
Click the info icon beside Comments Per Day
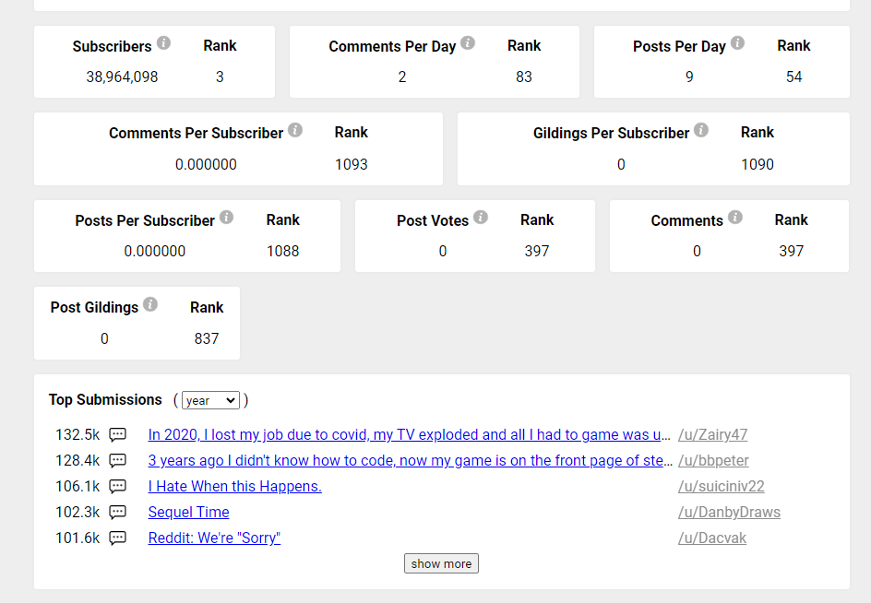(x=468, y=42)
